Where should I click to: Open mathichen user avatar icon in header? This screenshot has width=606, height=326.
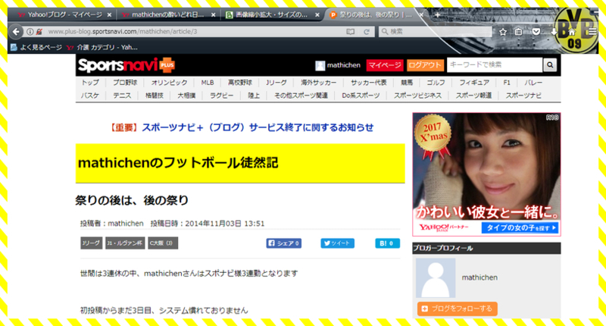tap(320, 65)
